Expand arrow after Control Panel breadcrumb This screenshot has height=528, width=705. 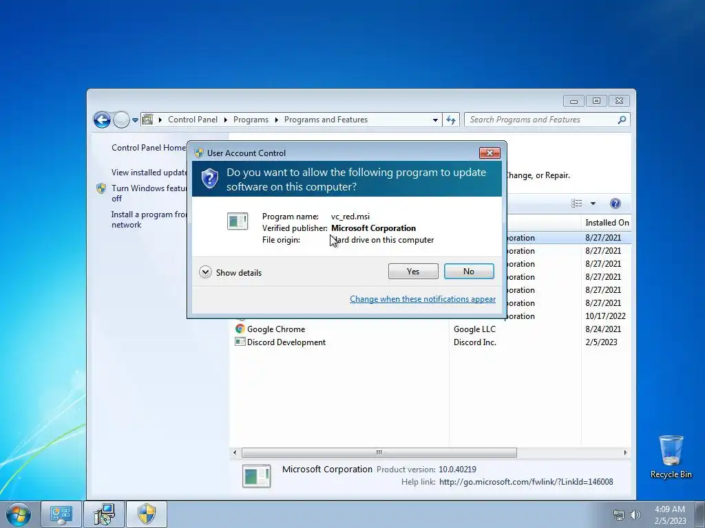[225, 120]
